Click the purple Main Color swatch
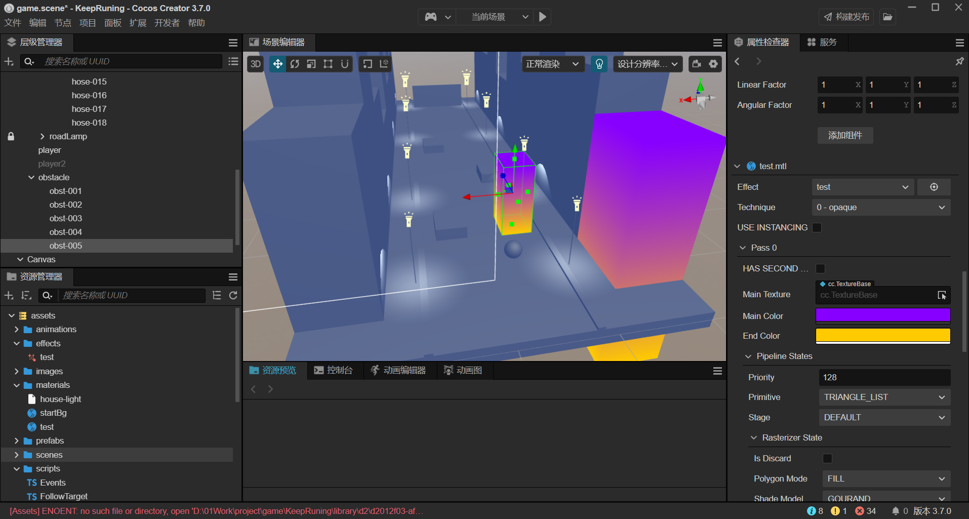 (x=882, y=315)
